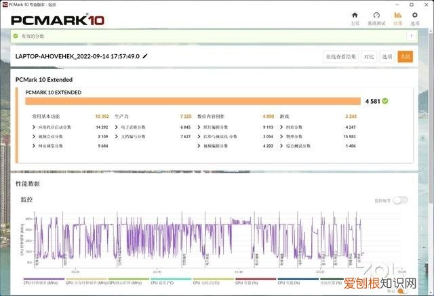434x296 pixels.
Task: Click the GPU load (%) red legend line
Action: click(256, 279)
